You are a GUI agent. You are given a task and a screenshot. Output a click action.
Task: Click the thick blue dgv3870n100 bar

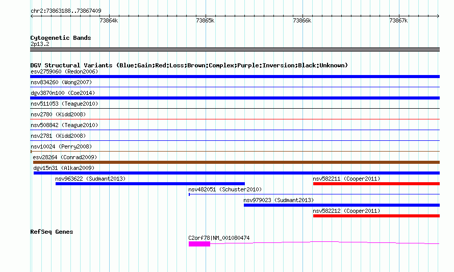click(235, 98)
